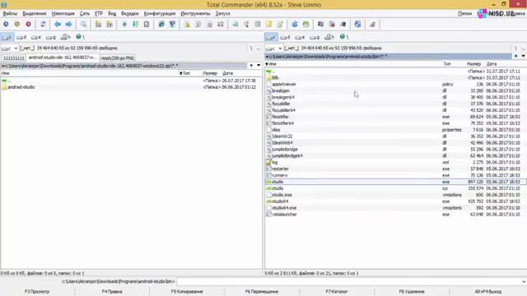The image size is (527, 296).
Task: Sort left panel by Тип column
Action: [186, 73]
